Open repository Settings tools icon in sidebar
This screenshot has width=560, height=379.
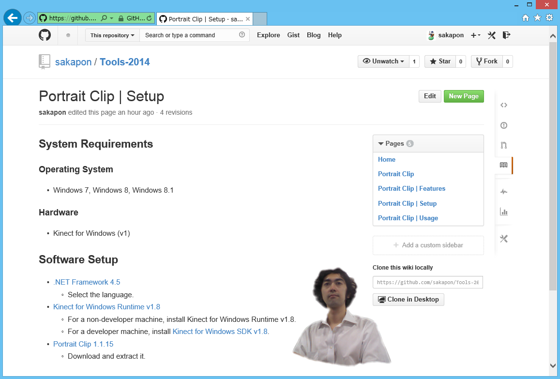tap(503, 238)
